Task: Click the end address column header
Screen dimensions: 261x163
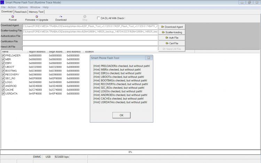Action: [74, 52]
